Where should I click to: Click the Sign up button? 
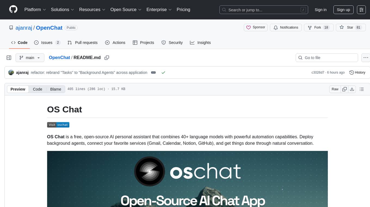pyautogui.click(x=343, y=10)
